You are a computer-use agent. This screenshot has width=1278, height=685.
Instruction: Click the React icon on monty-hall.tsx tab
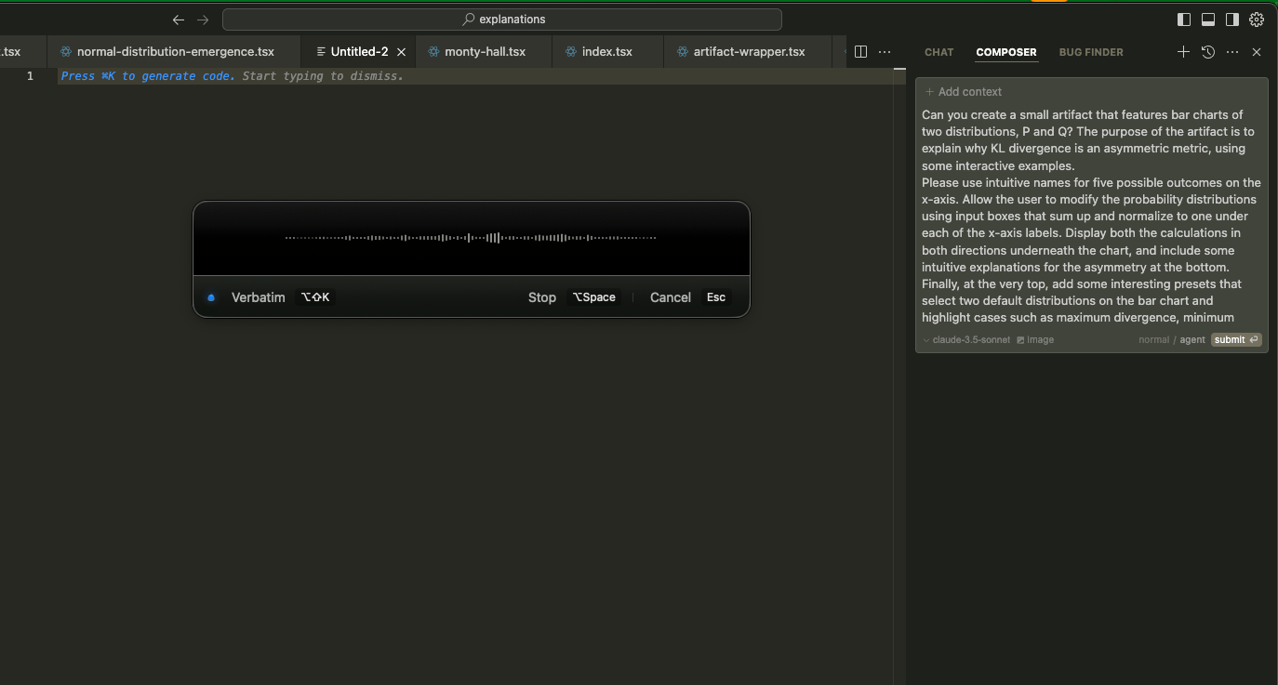(433, 52)
